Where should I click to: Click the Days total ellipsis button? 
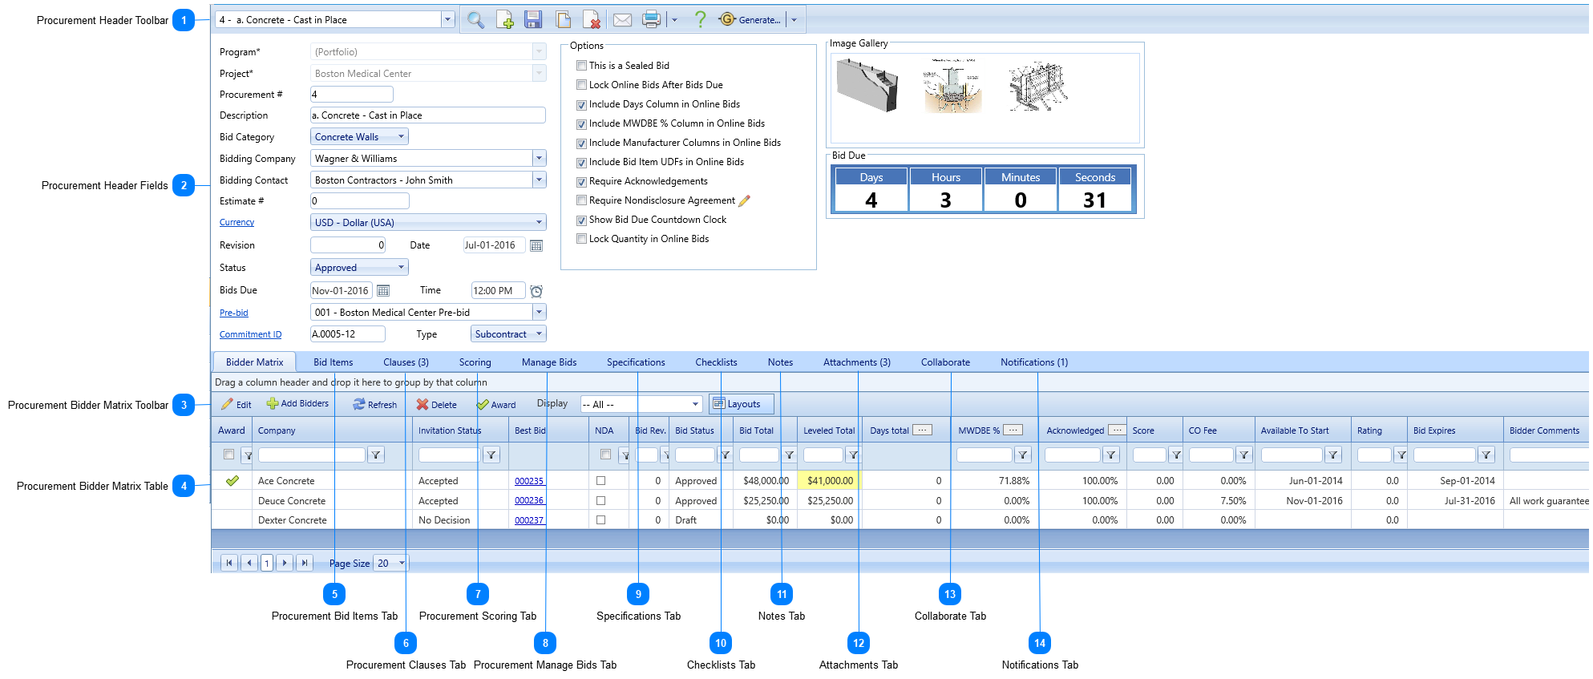coord(923,430)
